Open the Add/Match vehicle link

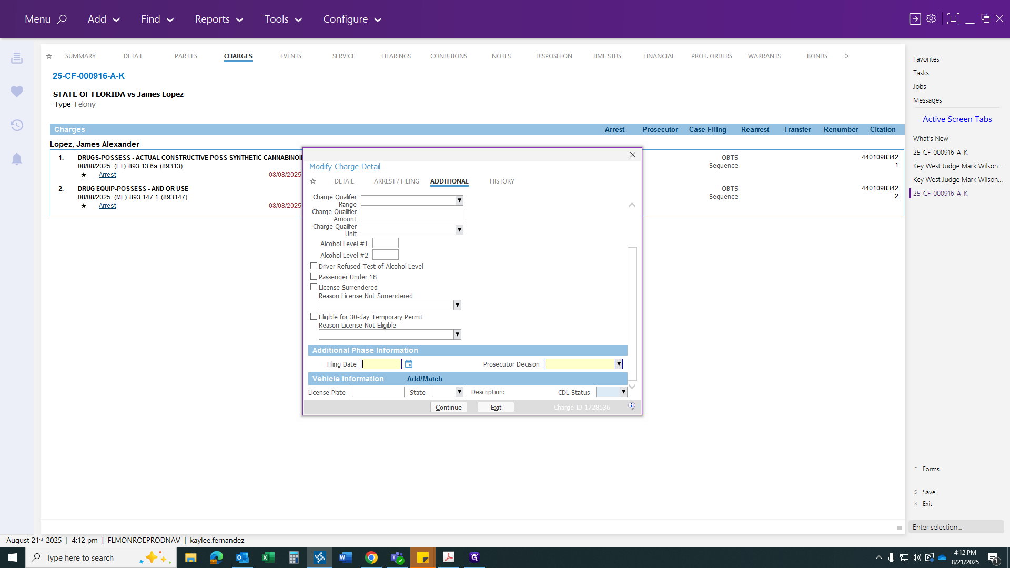(425, 379)
